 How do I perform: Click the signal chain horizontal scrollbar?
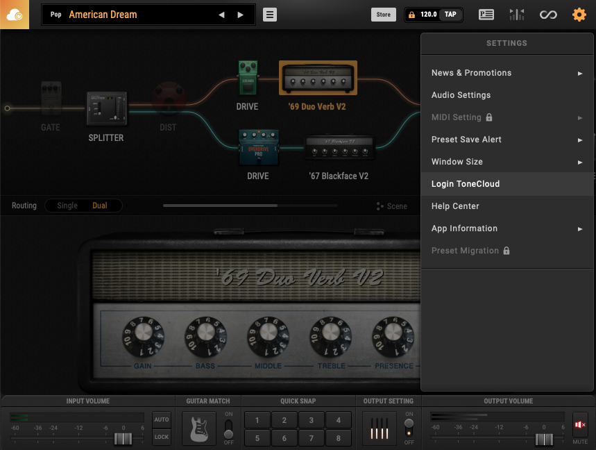tap(221, 206)
